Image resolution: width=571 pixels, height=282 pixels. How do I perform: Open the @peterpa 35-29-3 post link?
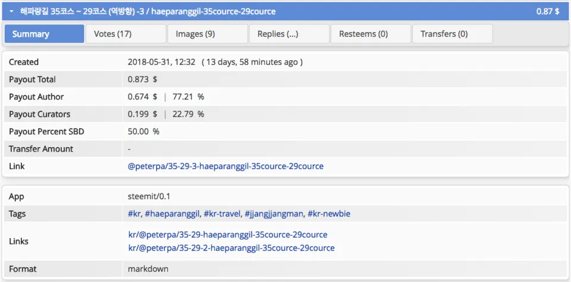pos(225,166)
